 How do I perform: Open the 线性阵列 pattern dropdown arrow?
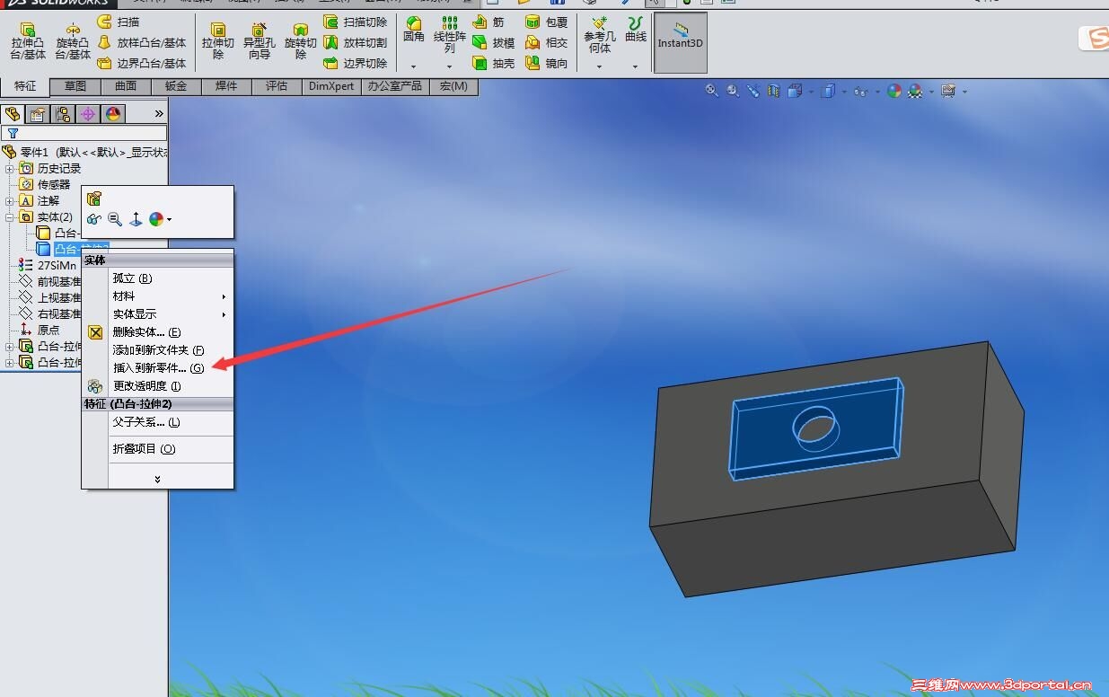pos(449,66)
